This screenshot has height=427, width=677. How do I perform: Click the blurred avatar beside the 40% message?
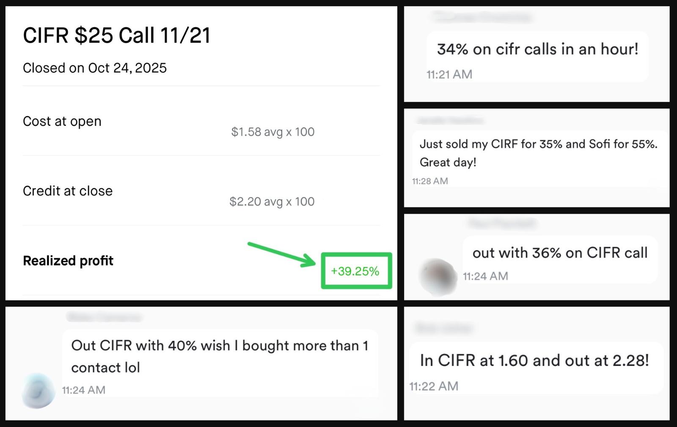point(39,390)
